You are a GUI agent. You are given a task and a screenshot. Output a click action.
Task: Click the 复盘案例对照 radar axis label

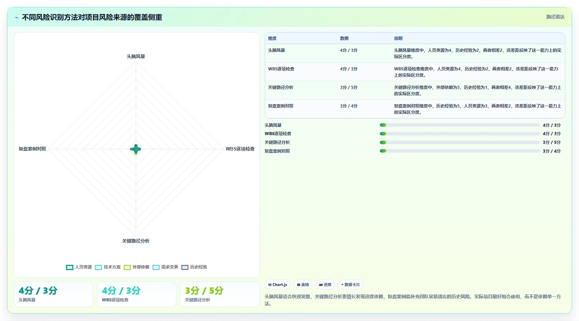[32, 149]
